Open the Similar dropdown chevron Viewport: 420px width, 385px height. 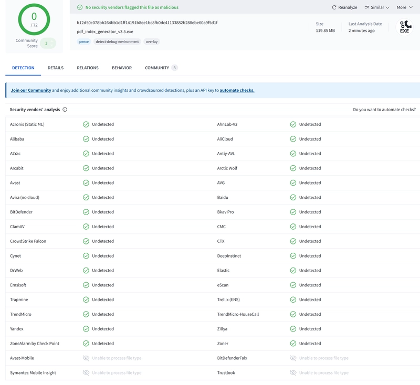[x=387, y=7]
